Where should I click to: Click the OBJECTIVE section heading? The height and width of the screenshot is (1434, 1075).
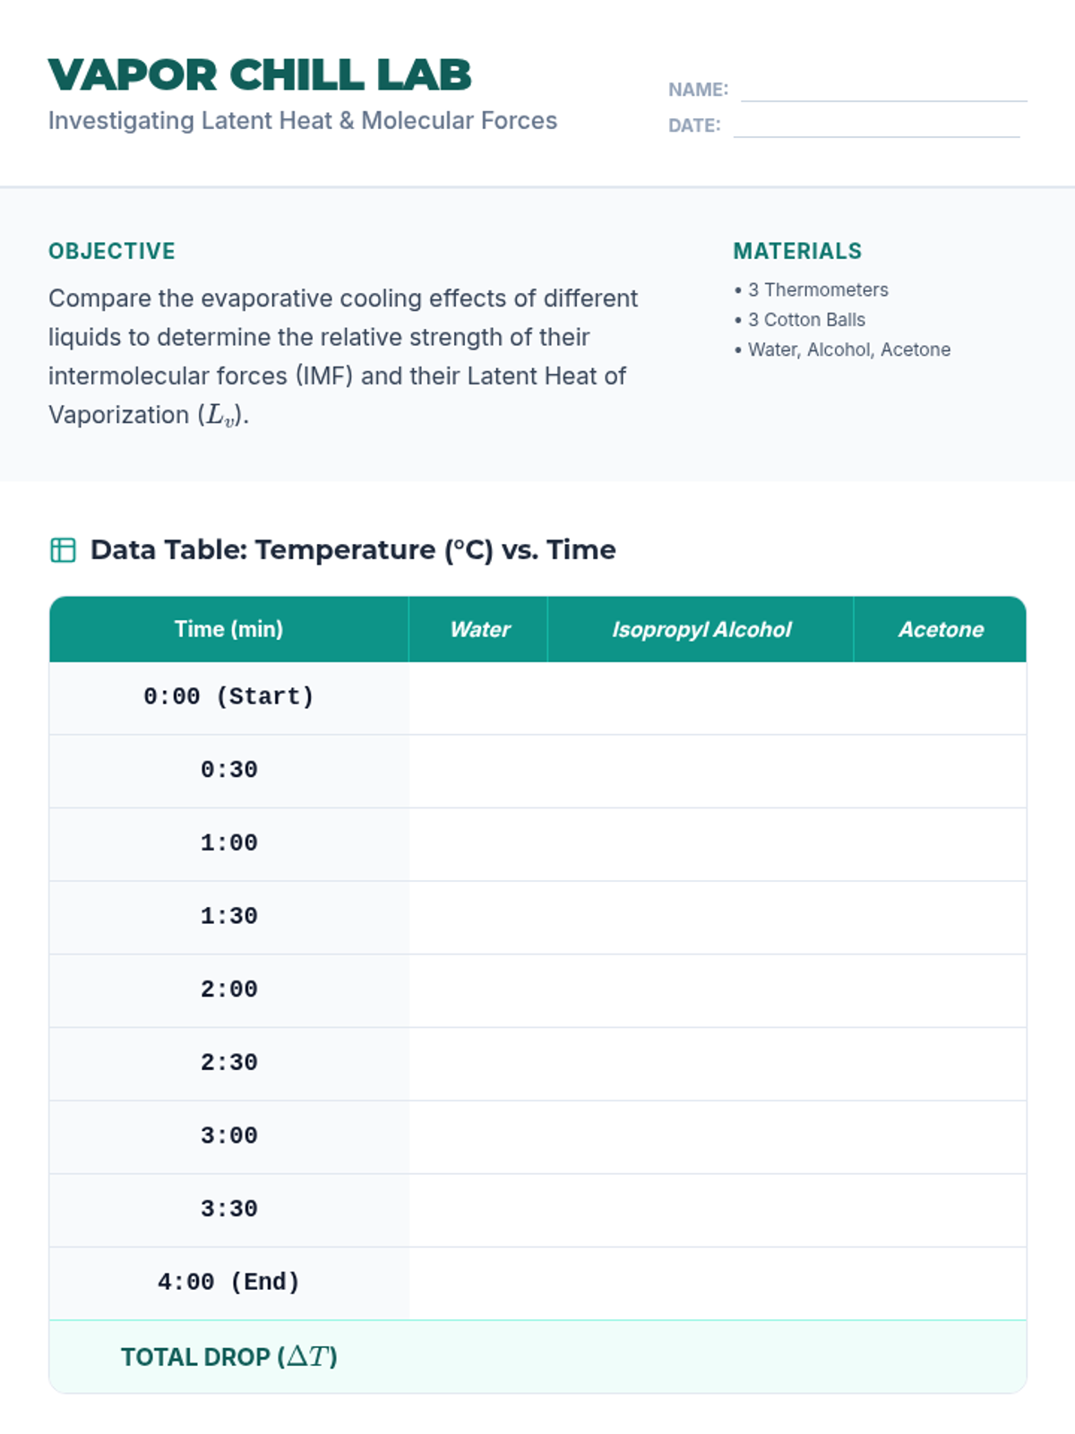click(x=112, y=251)
